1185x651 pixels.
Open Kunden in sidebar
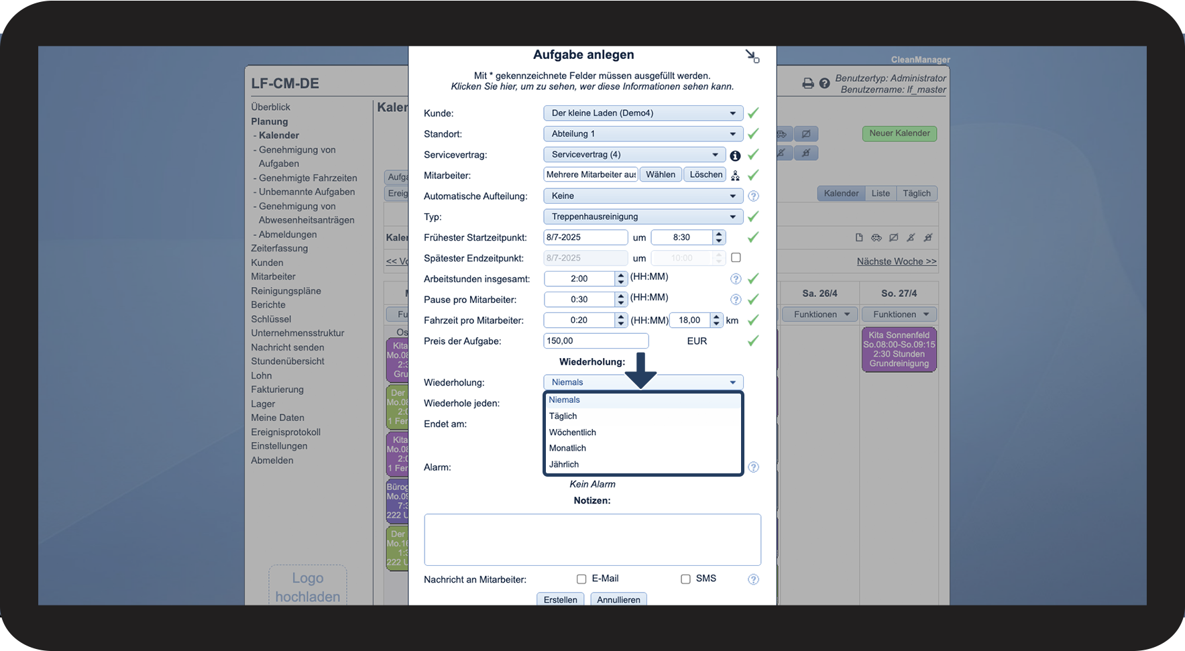click(267, 263)
